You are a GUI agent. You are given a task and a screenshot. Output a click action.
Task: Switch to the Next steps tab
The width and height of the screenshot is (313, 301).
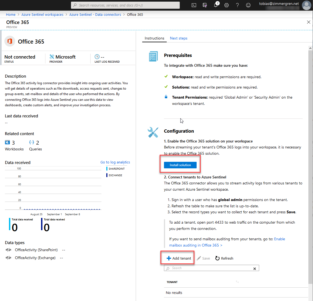coord(178,38)
